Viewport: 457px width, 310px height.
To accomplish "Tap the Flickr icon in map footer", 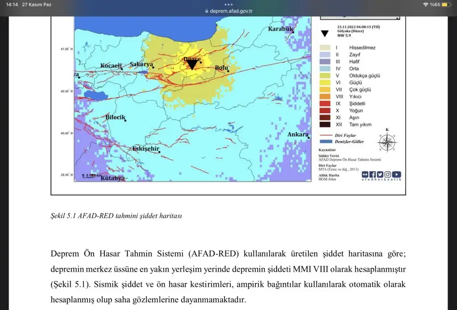I will (366, 174).
